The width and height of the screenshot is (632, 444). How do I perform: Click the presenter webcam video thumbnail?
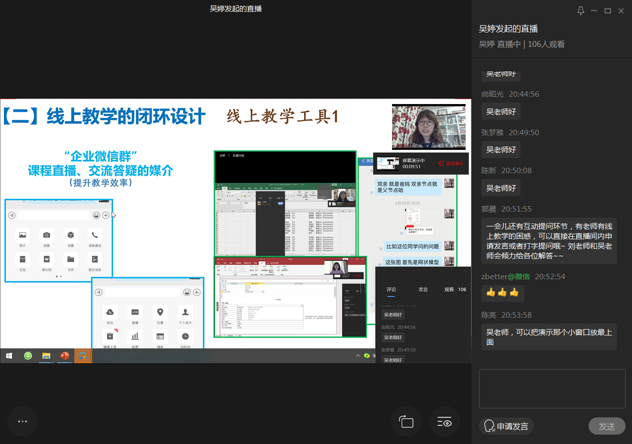coord(429,127)
